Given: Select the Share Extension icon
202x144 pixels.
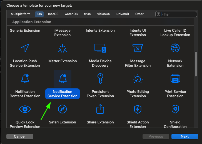Looking at the screenshot, I should (100, 109).
